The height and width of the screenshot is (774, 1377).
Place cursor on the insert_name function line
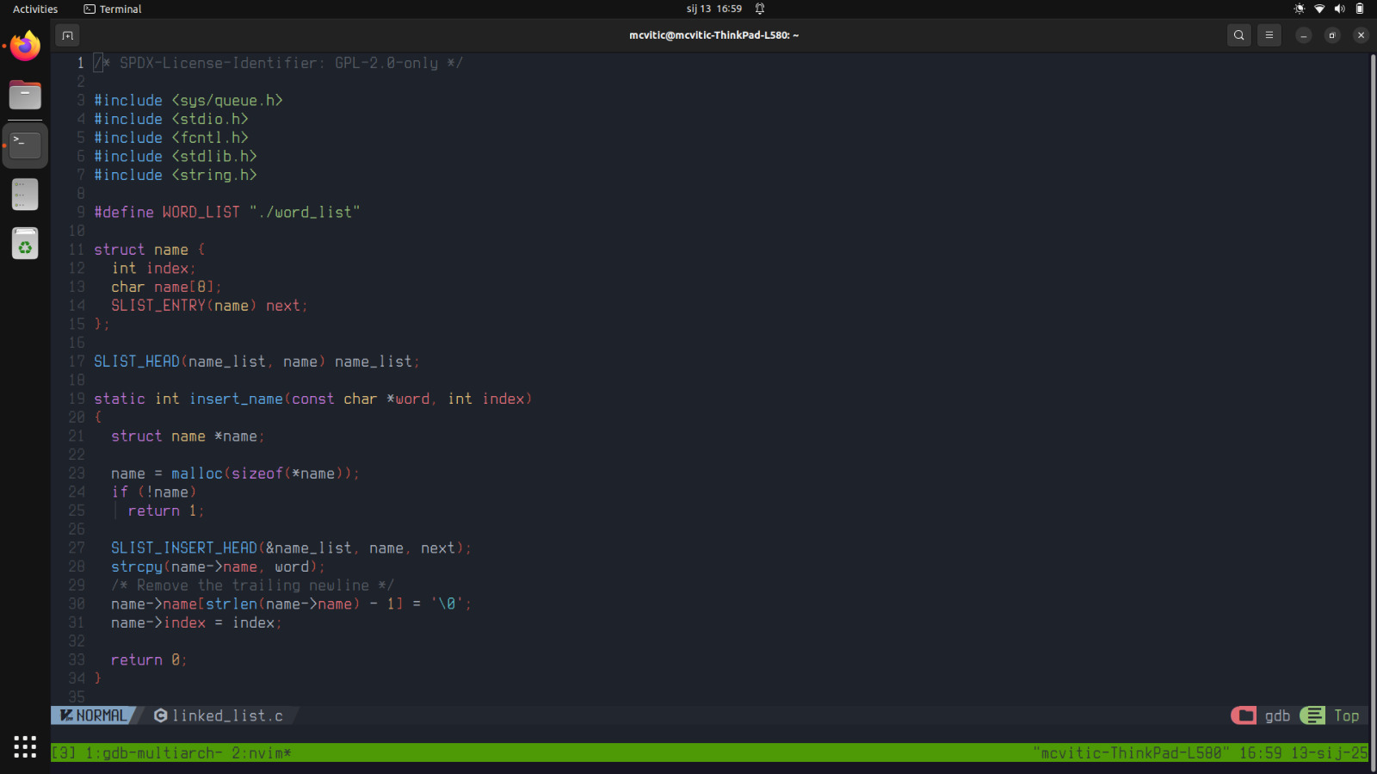click(236, 399)
